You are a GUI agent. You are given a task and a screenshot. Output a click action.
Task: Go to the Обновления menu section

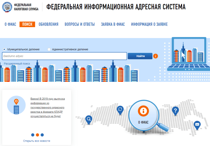(48, 24)
